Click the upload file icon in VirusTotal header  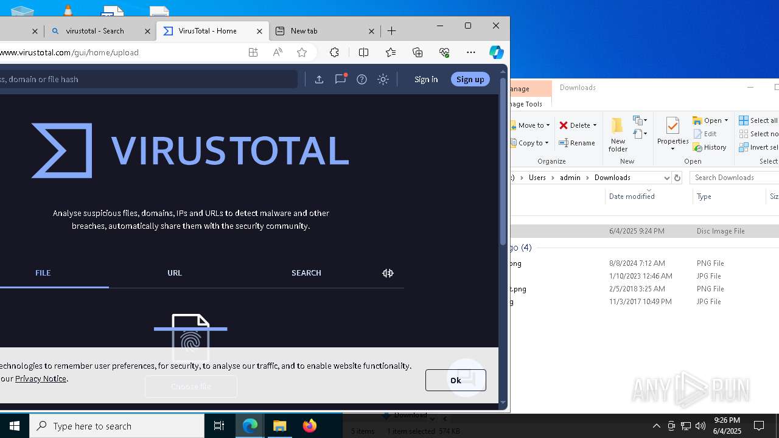click(319, 79)
